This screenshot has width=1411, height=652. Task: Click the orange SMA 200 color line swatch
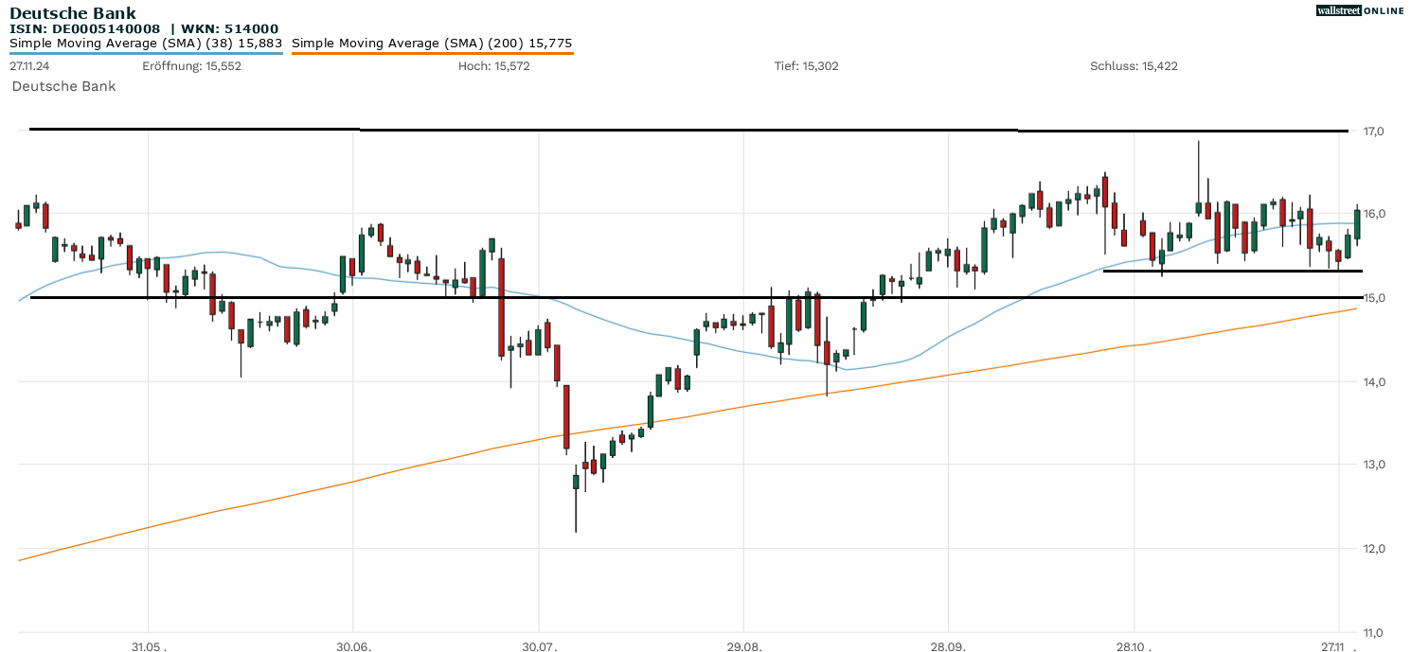click(432, 54)
